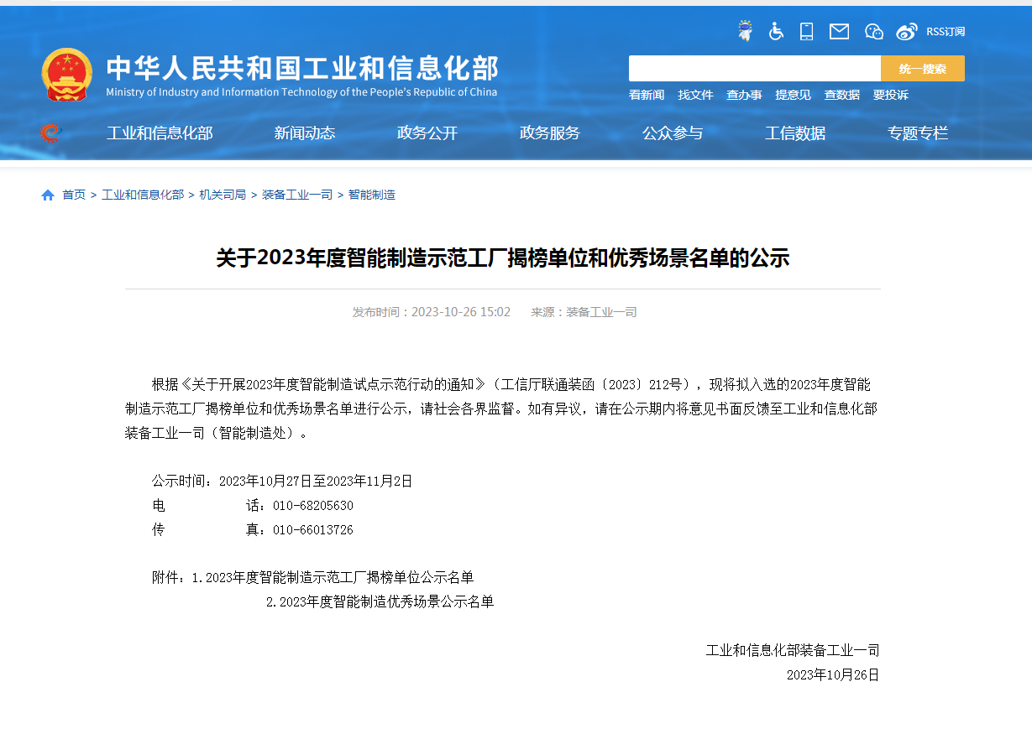Image resolution: width=1032 pixels, height=734 pixels.
Task: Click the 统一搜索 search button
Action: coord(922,68)
